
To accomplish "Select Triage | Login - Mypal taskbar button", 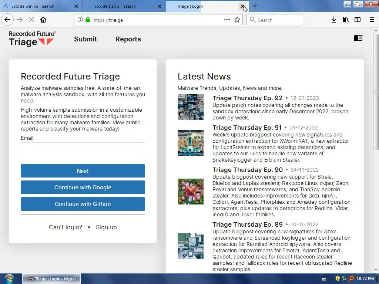I will click(x=51, y=279).
